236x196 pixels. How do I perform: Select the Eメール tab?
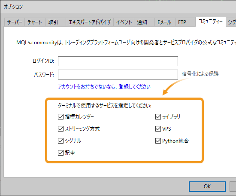coord(165,22)
